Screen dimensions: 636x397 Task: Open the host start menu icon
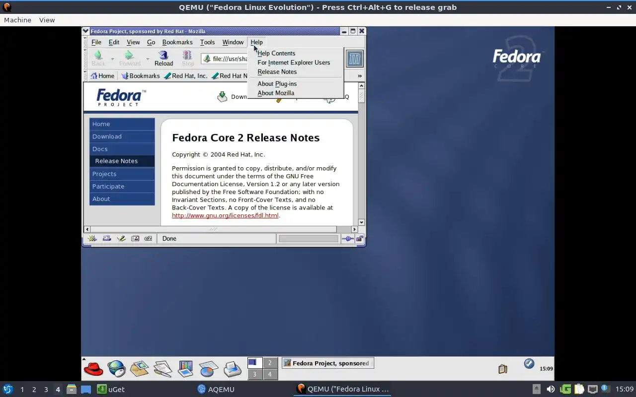7,389
